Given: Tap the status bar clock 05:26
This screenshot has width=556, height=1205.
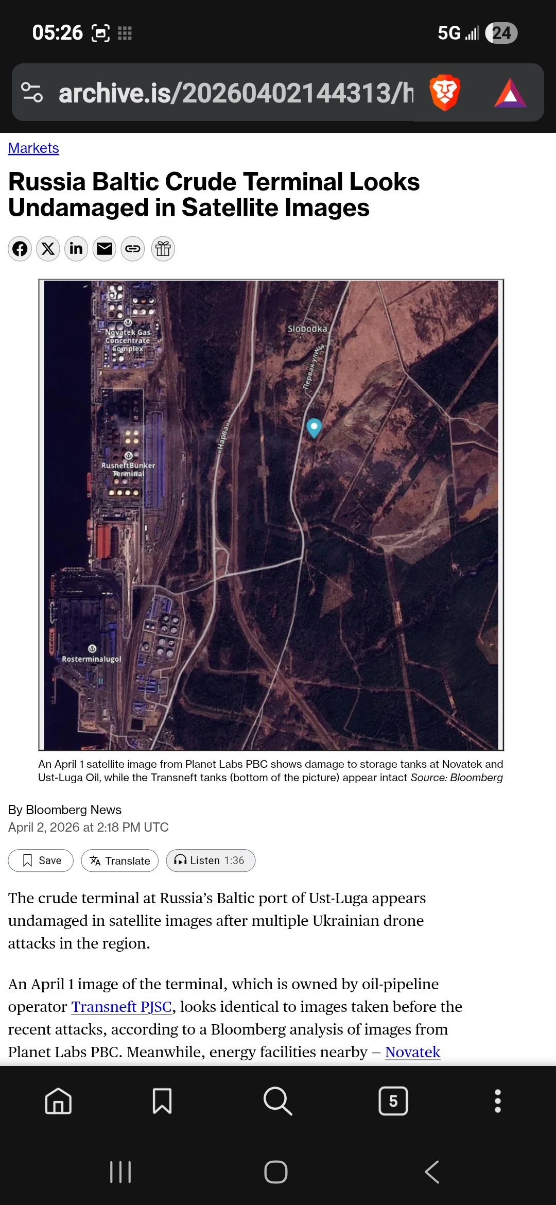Looking at the screenshot, I should coord(57,33).
